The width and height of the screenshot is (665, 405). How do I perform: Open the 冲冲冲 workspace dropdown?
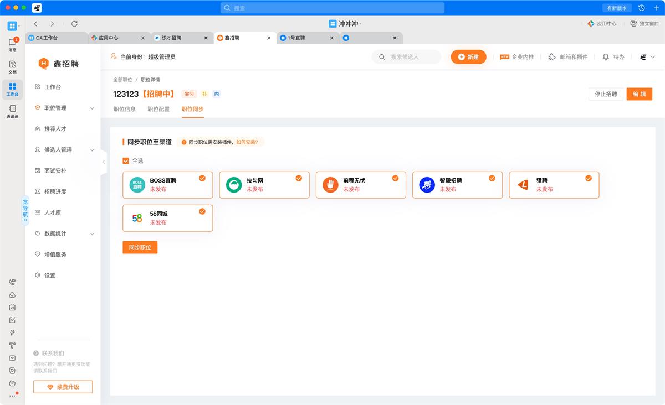click(x=345, y=24)
